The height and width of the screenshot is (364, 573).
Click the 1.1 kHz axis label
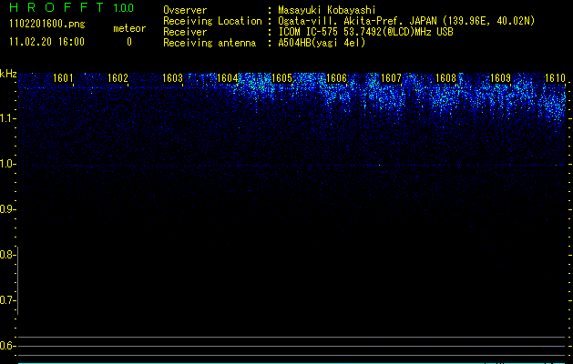(8, 118)
